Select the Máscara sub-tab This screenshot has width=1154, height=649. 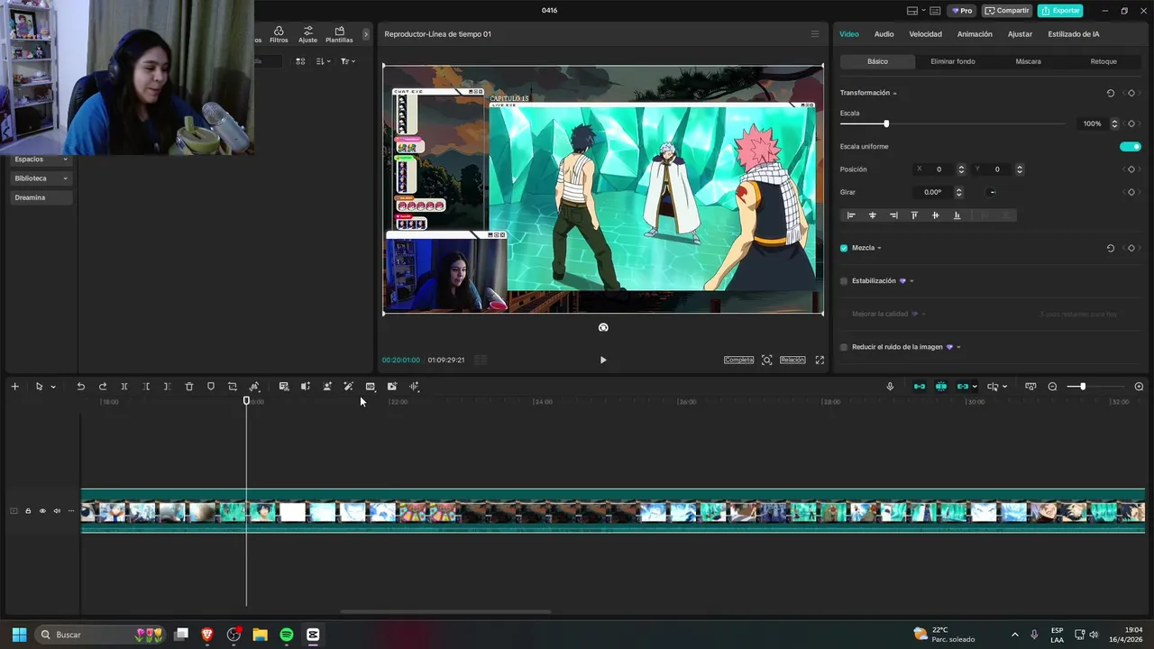click(1028, 61)
